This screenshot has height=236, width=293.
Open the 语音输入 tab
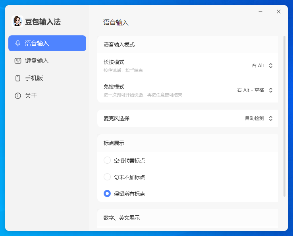click(x=47, y=43)
